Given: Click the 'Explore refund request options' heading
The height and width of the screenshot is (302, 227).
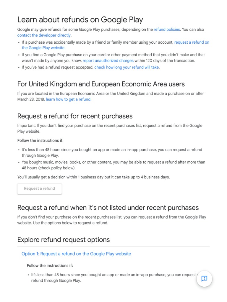Looking at the screenshot, I should point(64,239).
